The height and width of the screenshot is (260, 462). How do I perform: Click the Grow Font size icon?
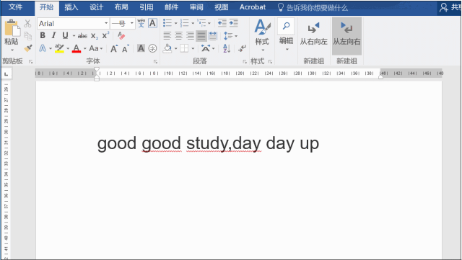[x=114, y=48]
